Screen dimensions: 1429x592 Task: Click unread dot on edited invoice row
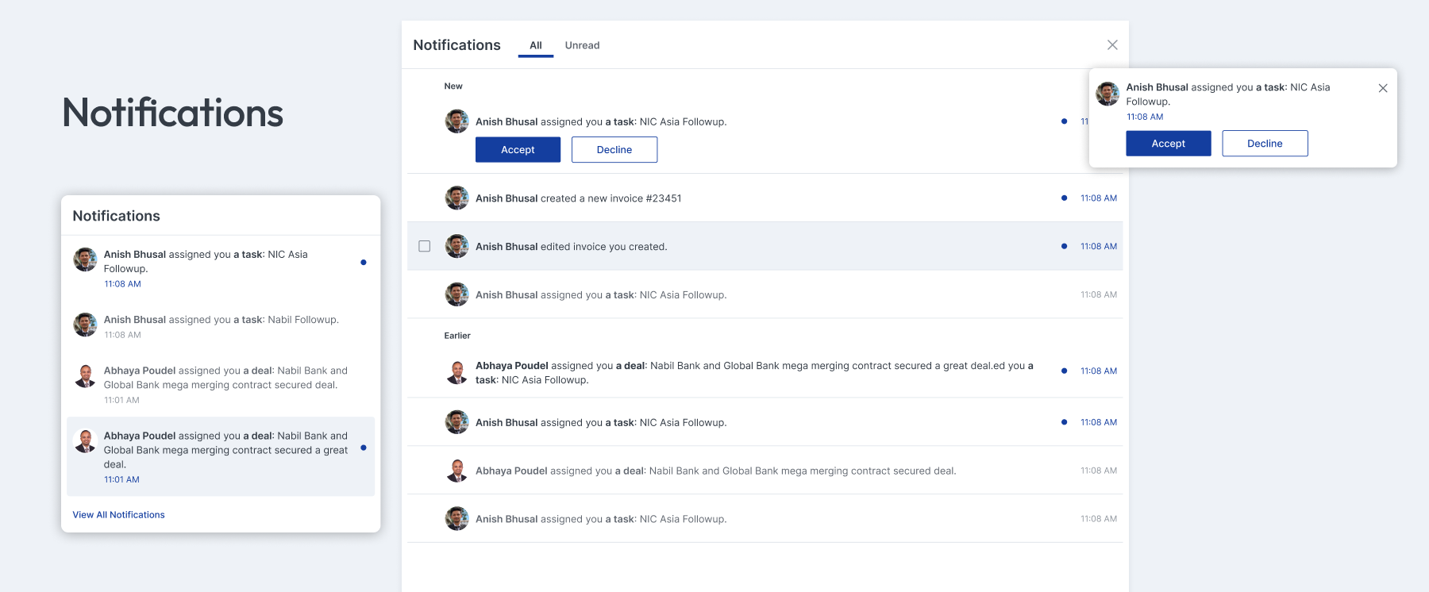coord(1064,247)
